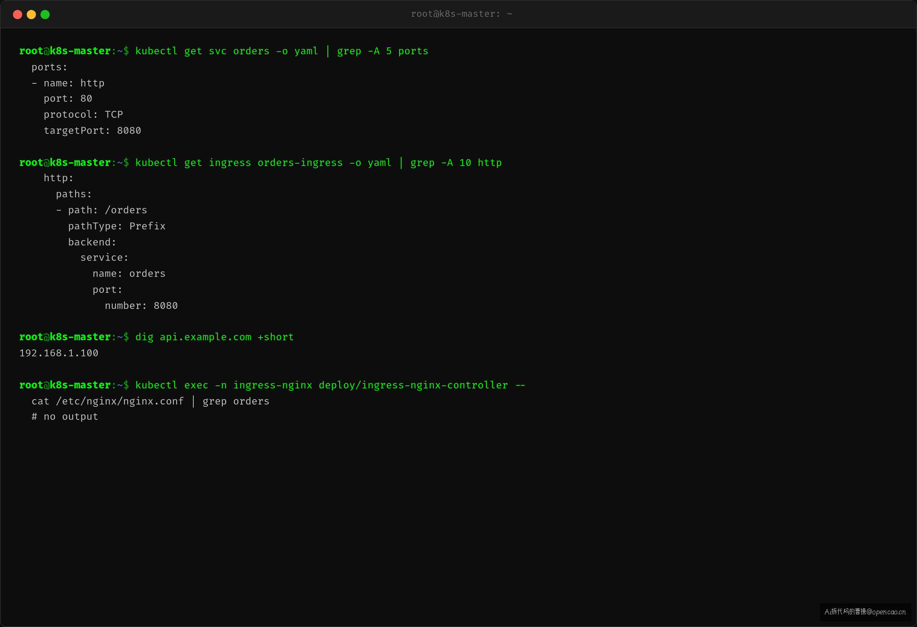Click the kubectl get ingress orders-ingress command
The height and width of the screenshot is (627, 917).
pos(318,162)
